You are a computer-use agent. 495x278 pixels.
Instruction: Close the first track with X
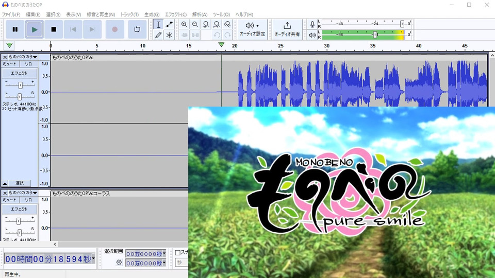click(5, 57)
